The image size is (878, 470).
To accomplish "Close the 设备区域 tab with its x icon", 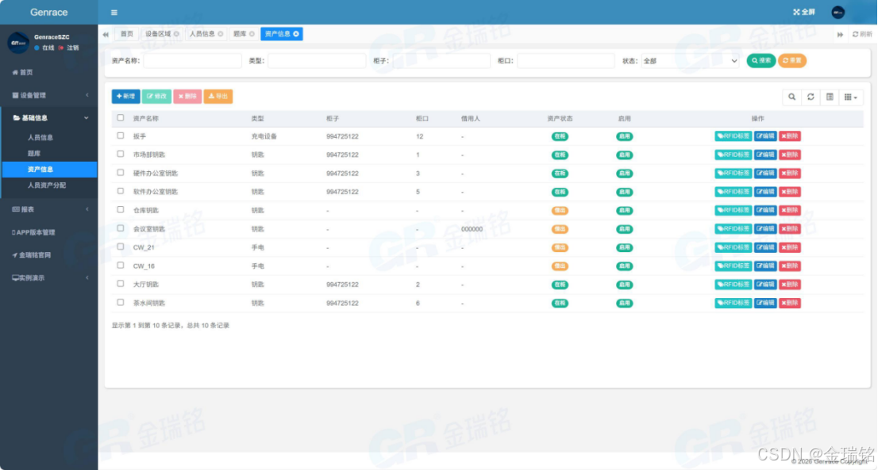I will 176,34.
